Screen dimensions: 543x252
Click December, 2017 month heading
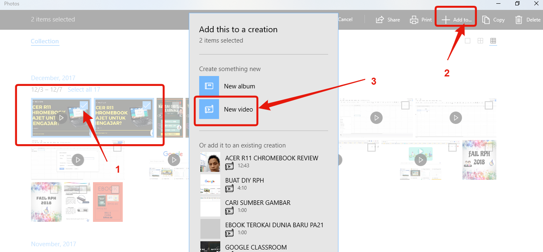53,78
